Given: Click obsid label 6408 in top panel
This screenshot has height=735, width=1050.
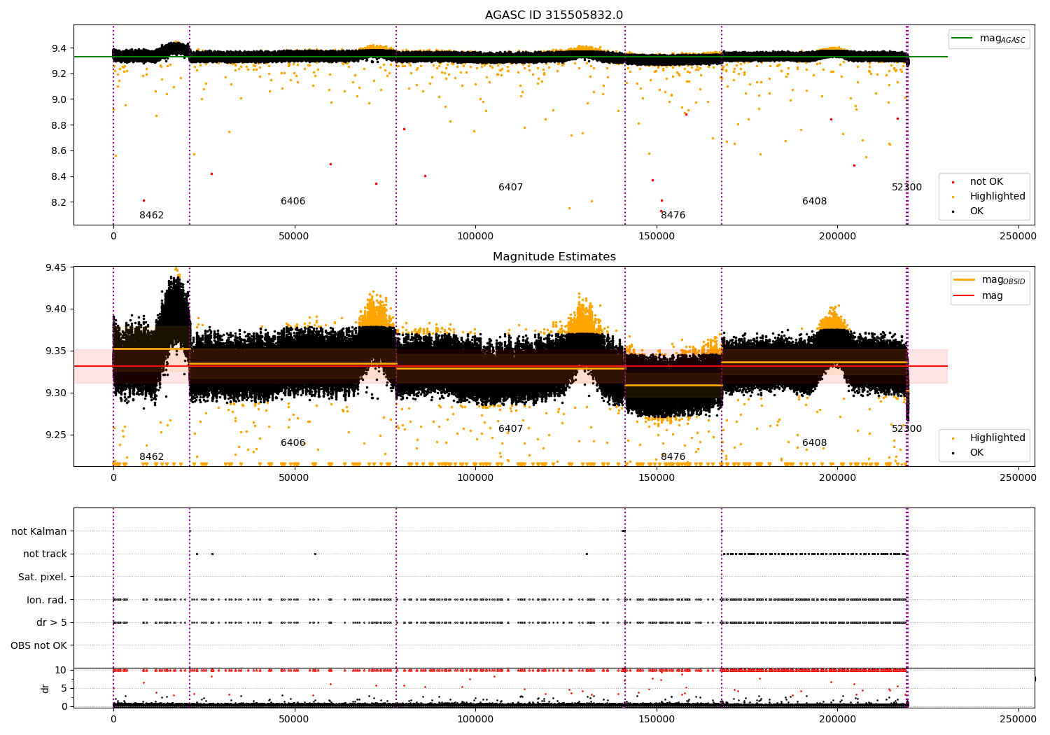Looking at the screenshot, I should 814,202.
